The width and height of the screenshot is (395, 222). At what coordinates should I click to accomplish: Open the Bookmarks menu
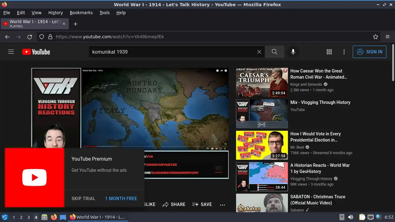[x=81, y=13]
